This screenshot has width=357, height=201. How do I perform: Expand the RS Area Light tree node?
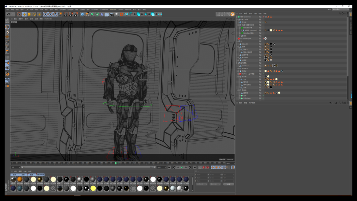tap(238, 74)
